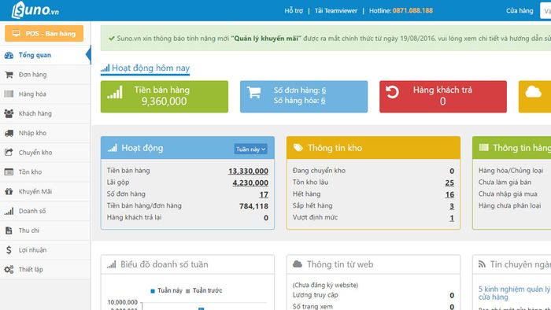The width and height of the screenshot is (551, 310).
Task: Open Hàng hóa in the sidebar
Action: [x=45, y=94]
